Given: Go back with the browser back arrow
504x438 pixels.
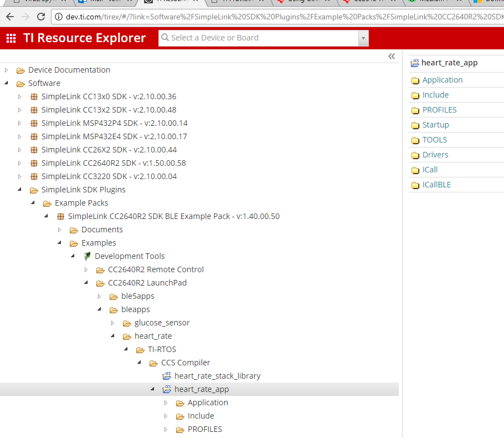Looking at the screenshot, I should point(10,17).
